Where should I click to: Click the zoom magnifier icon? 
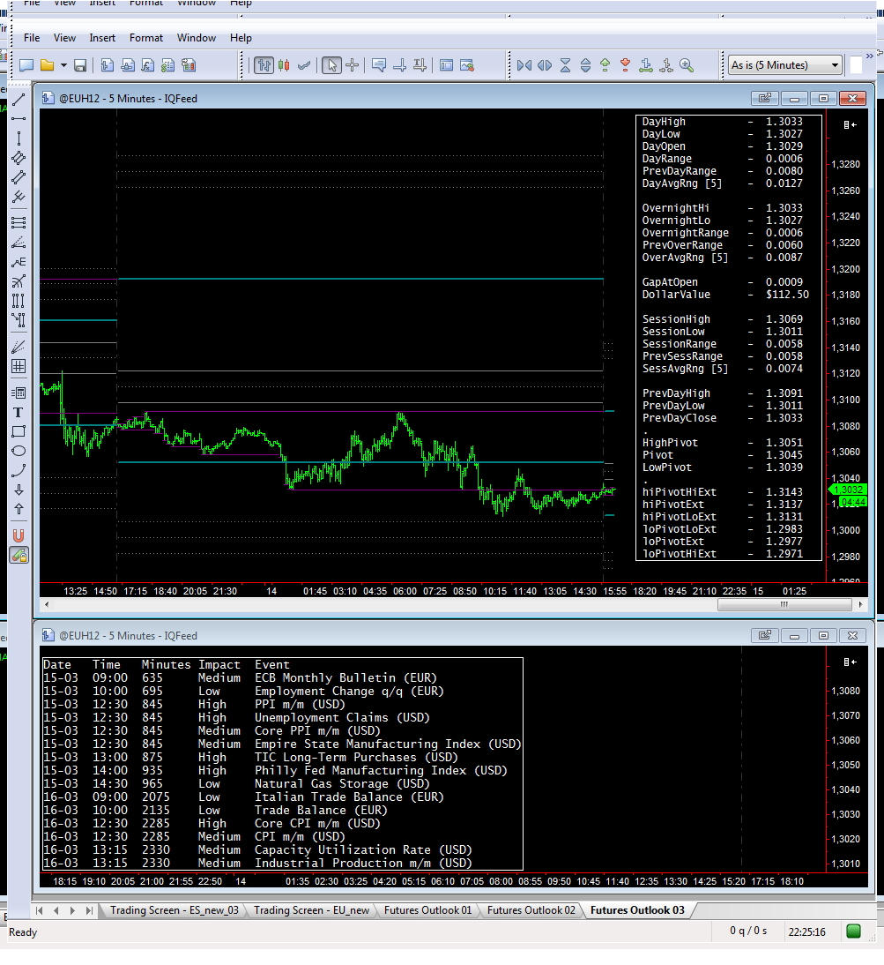point(687,65)
